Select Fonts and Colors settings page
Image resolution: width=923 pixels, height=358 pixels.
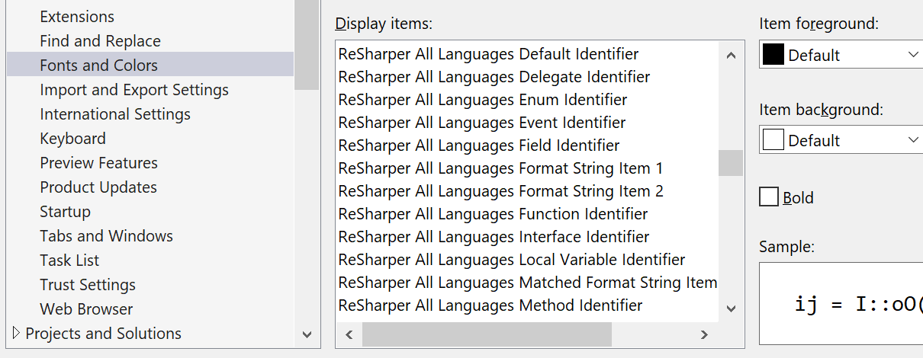(x=99, y=66)
